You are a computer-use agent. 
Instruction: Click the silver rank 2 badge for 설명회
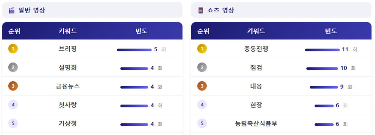tap(13, 67)
